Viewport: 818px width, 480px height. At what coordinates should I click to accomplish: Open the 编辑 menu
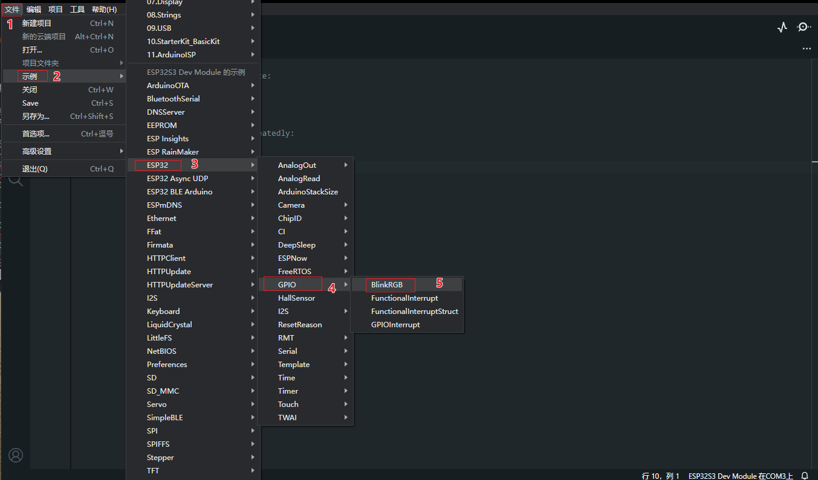click(x=34, y=9)
